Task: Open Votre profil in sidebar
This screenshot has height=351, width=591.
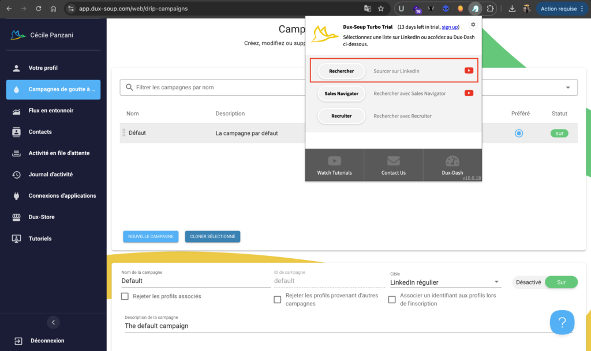Action: pyautogui.click(x=53, y=68)
